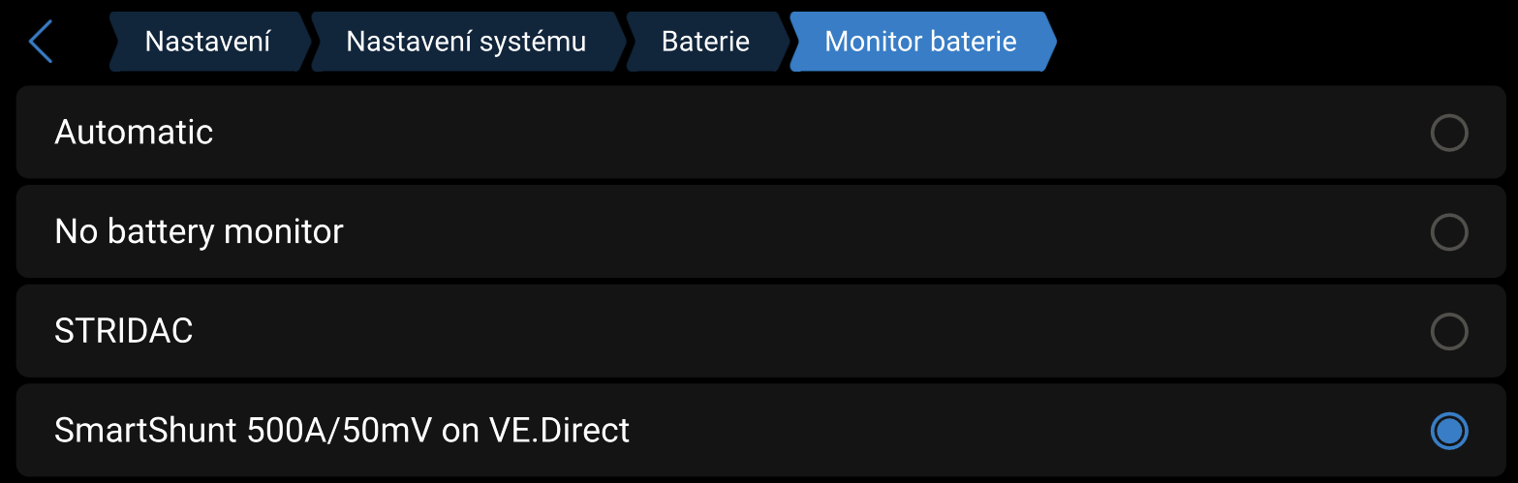The image size is (1518, 483).
Task: Open the Nastavení breadcrumb
Action: (x=207, y=42)
